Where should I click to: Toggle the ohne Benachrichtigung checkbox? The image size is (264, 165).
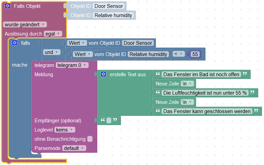(x=90, y=139)
